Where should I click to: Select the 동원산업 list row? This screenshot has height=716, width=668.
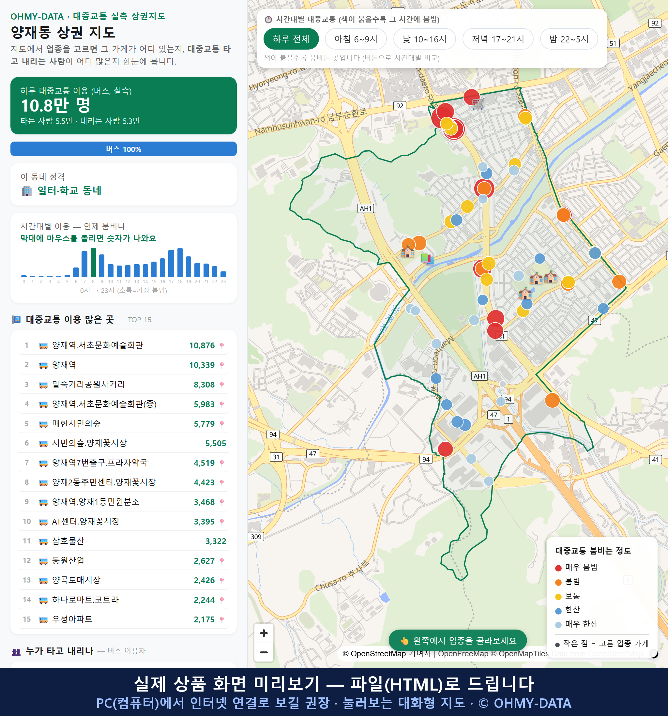[124, 561]
